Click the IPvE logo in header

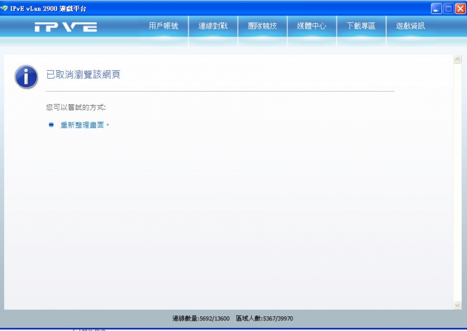[66, 27]
